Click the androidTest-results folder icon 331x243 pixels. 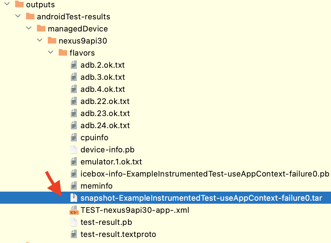[x=30, y=16]
